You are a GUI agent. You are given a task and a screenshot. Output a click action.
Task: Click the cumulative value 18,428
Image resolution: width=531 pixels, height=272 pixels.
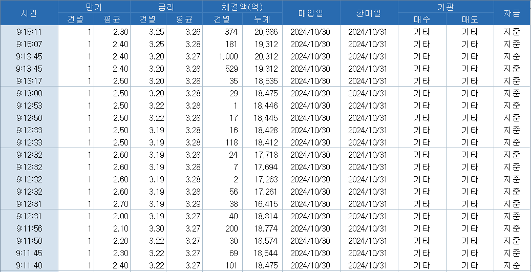[x=266, y=130]
